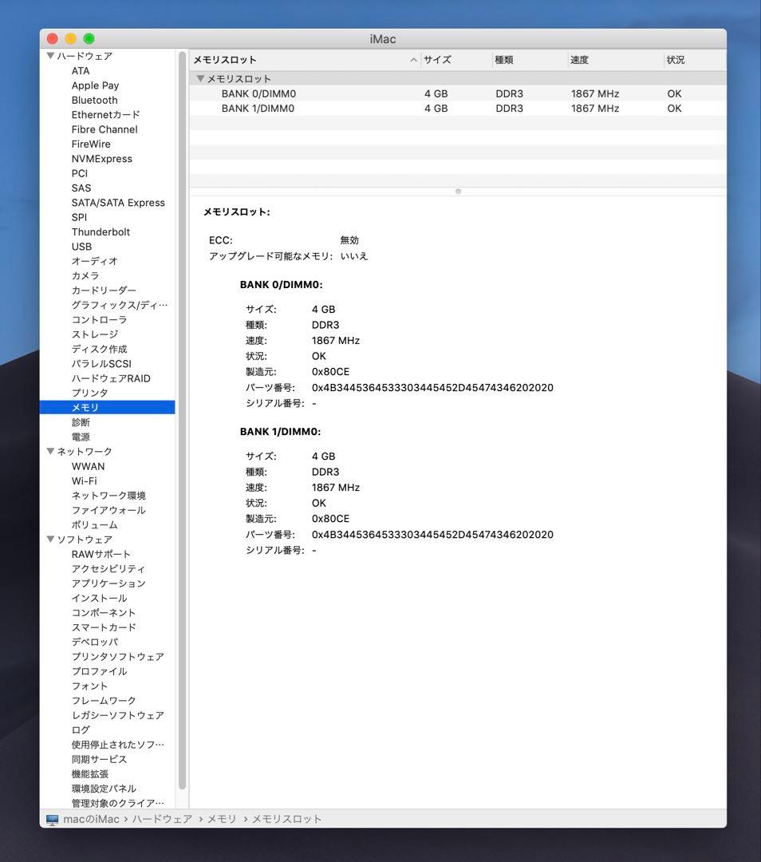Open FireWire details
761x862 pixels.
(91, 144)
